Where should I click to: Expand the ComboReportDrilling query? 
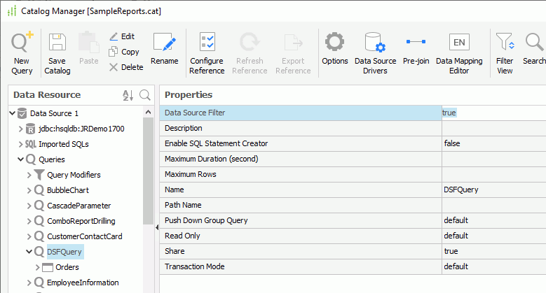[29, 221]
